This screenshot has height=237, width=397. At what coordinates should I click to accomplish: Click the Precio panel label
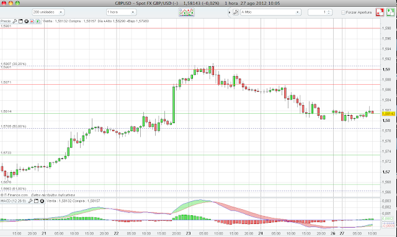tap(6, 21)
